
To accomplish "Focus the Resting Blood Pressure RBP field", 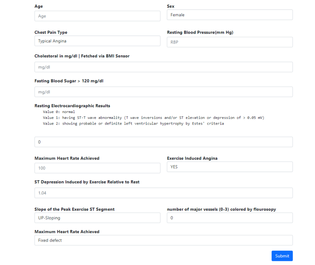I will click(x=229, y=42).
